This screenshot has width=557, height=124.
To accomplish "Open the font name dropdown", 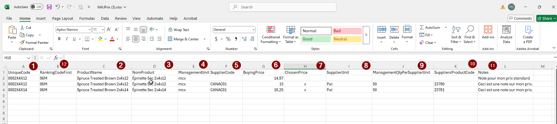I will tap(90, 30).
